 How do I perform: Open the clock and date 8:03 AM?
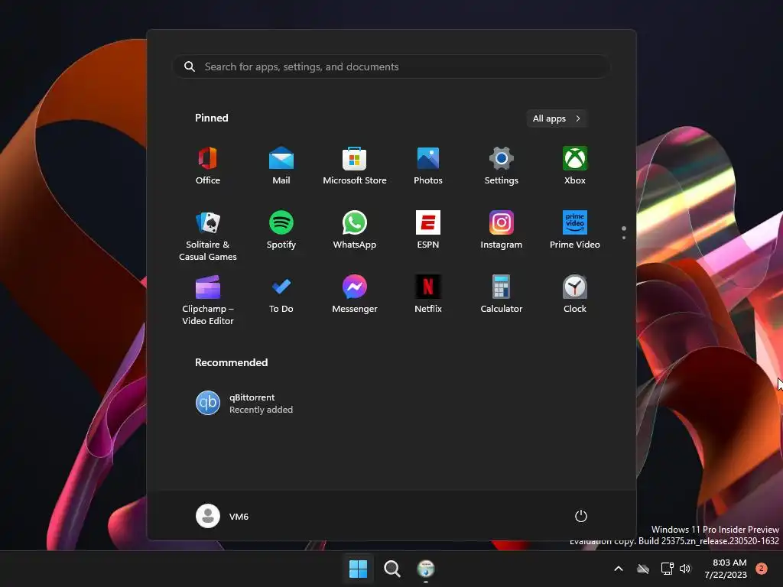726,569
